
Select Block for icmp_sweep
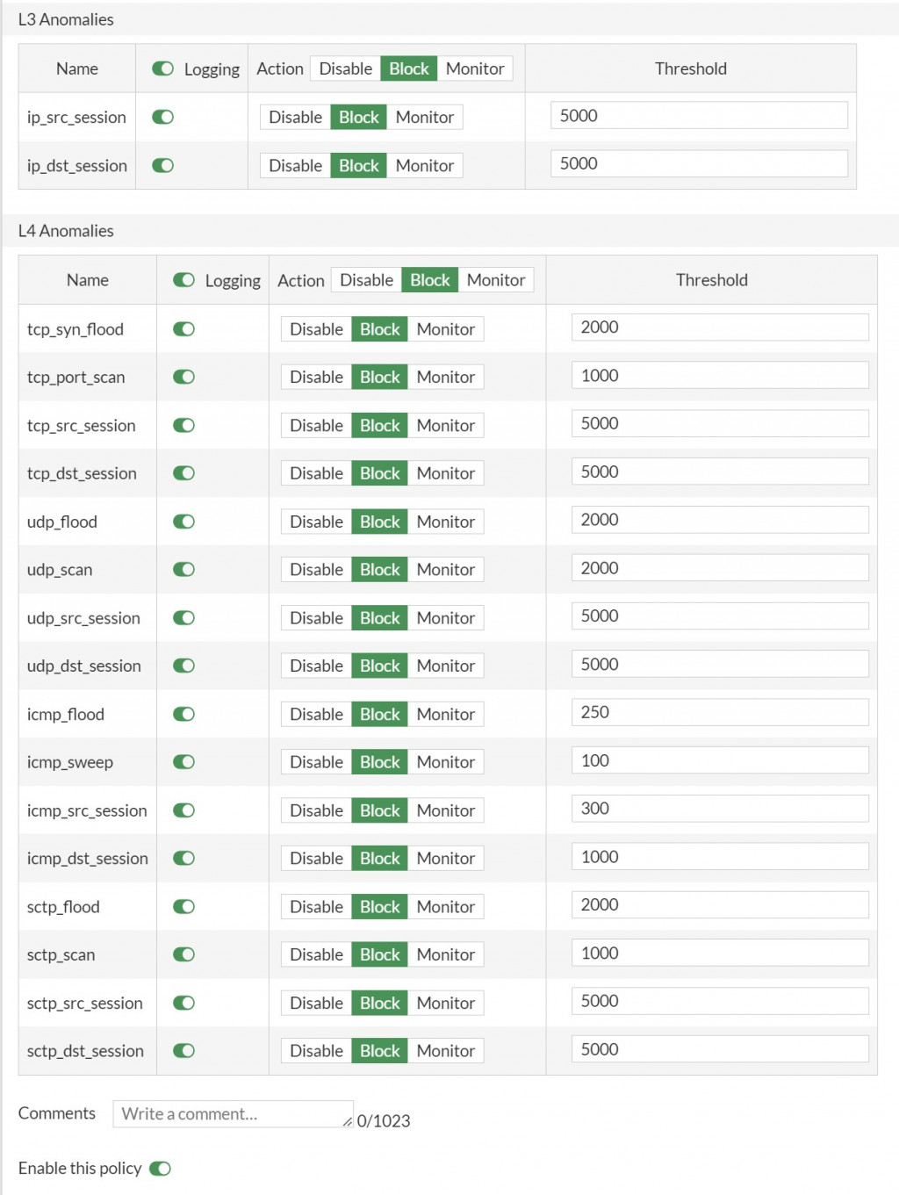[x=379, y=762]
